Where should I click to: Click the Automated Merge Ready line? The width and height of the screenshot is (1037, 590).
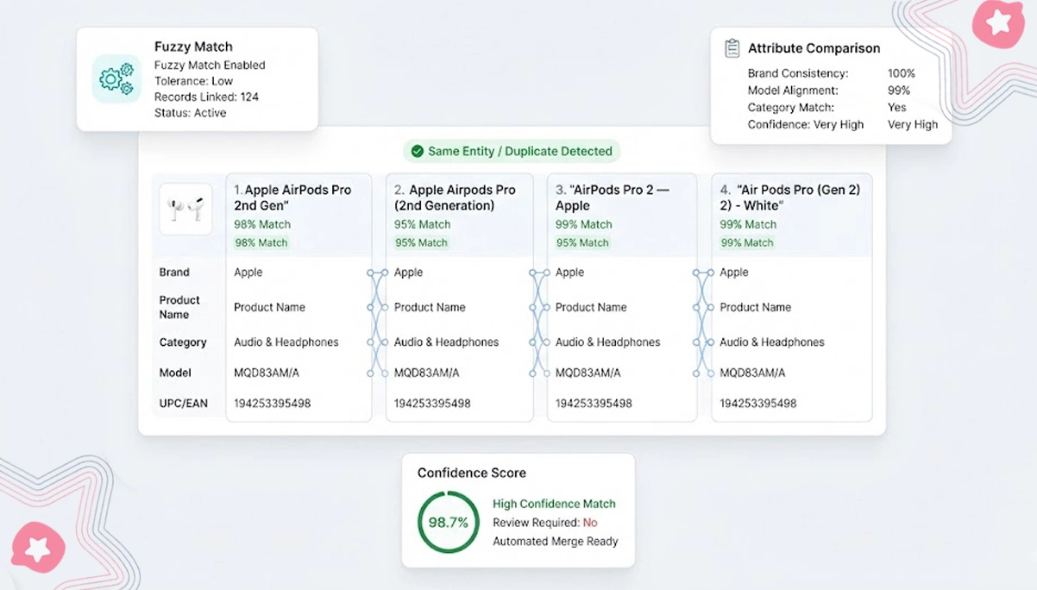(556, 542)
